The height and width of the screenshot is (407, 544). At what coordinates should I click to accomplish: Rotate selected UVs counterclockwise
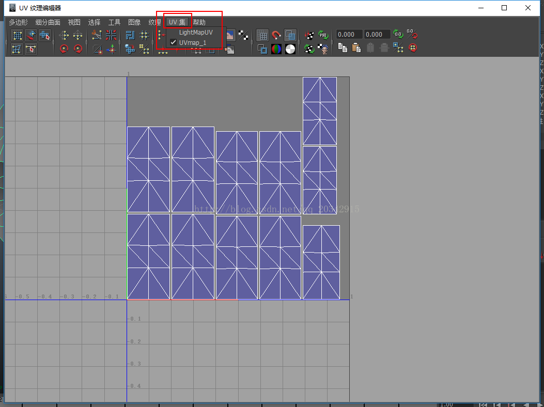(x=64, y=49)
